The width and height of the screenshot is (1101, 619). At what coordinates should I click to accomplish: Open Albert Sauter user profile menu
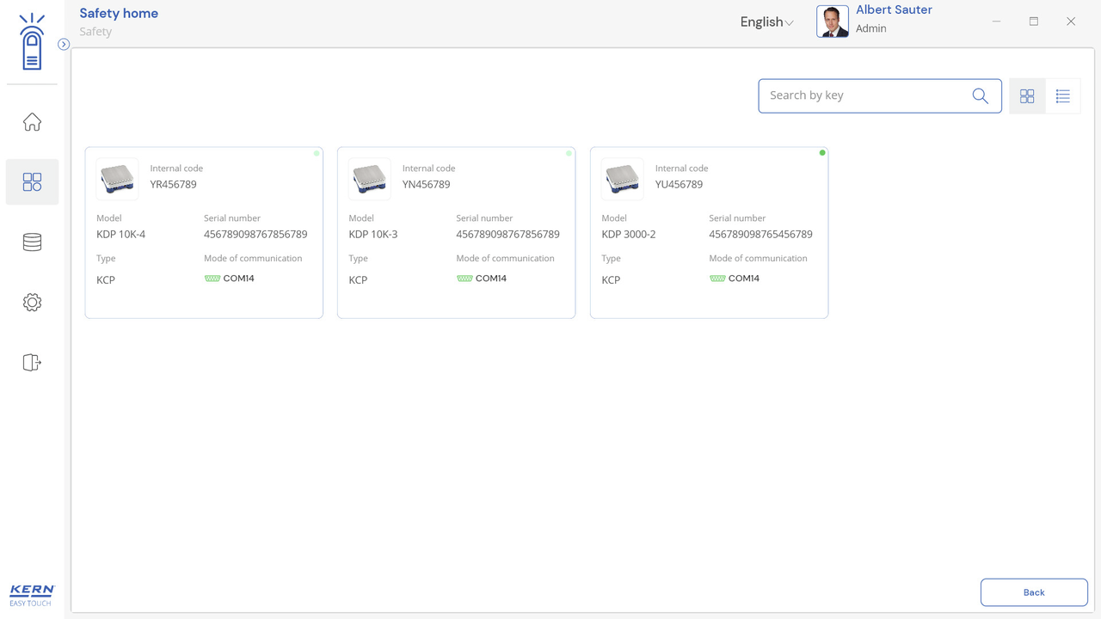click(x=894, y=18)
